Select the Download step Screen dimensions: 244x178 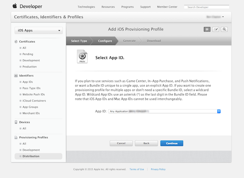click(x=154, y=41)
